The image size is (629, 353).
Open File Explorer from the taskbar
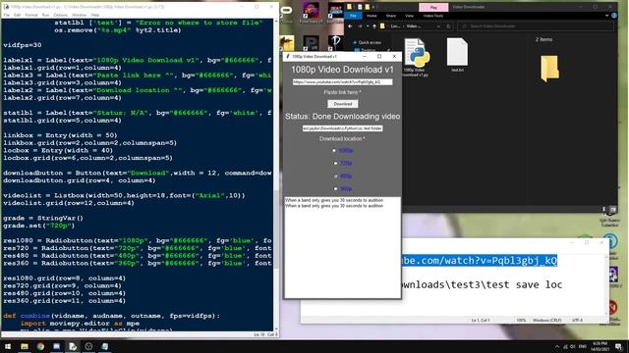point(25,346)
